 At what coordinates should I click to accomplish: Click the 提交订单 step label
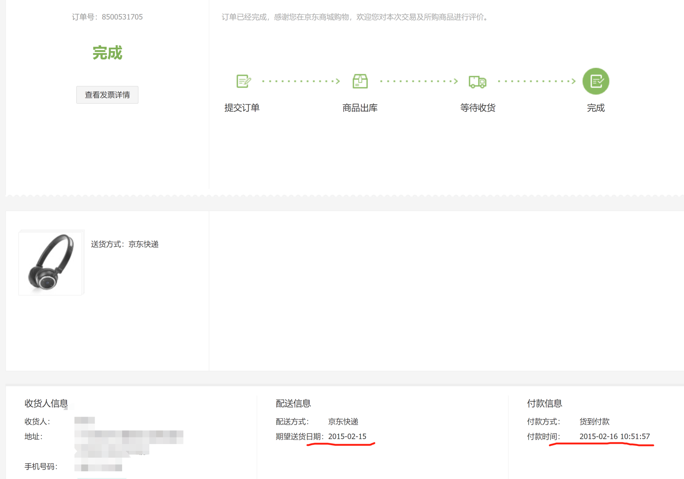[x=242, y=108]
